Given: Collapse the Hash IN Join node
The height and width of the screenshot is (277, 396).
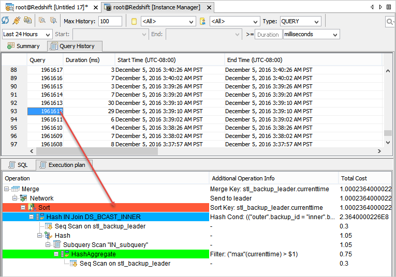Looking at the screenshot, I should [x=32, y=217].
